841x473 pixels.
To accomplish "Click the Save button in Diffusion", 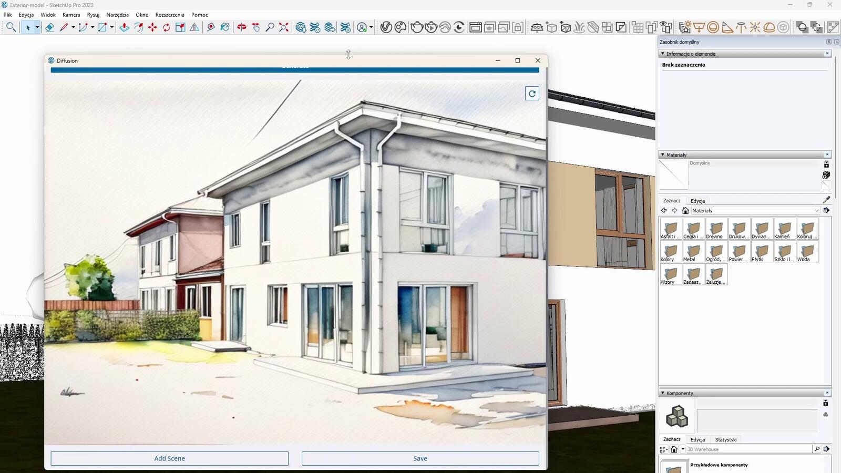I will [x=420, y=458].
